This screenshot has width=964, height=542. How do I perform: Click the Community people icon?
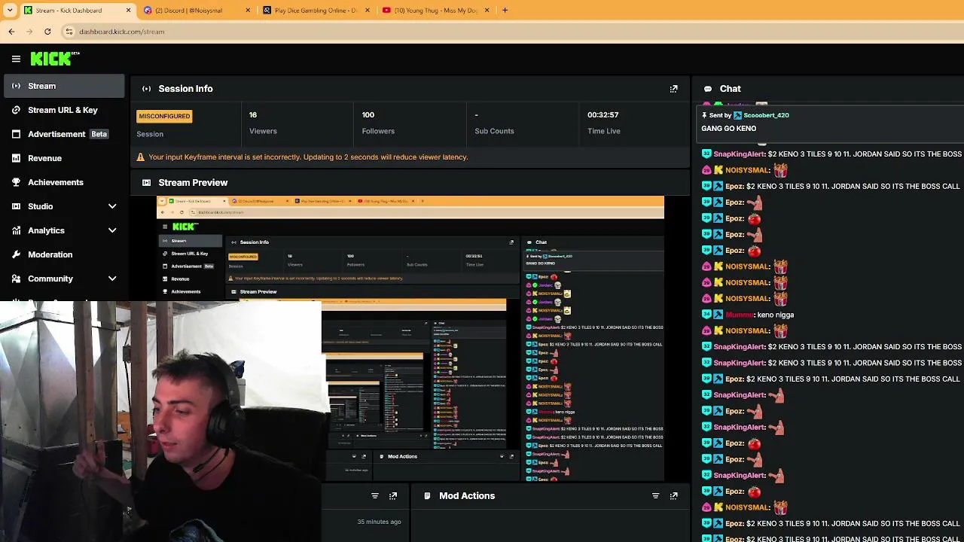coord(16,279)
